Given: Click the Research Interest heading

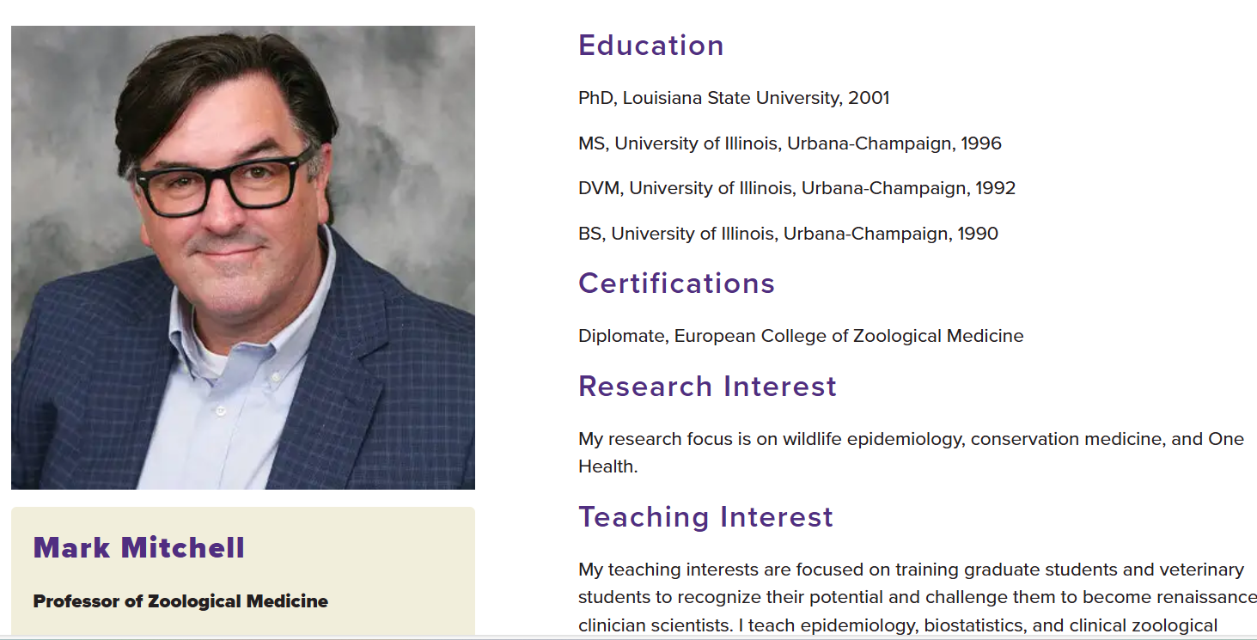Looking at the screenshot, I should click(x=707, y=387).
